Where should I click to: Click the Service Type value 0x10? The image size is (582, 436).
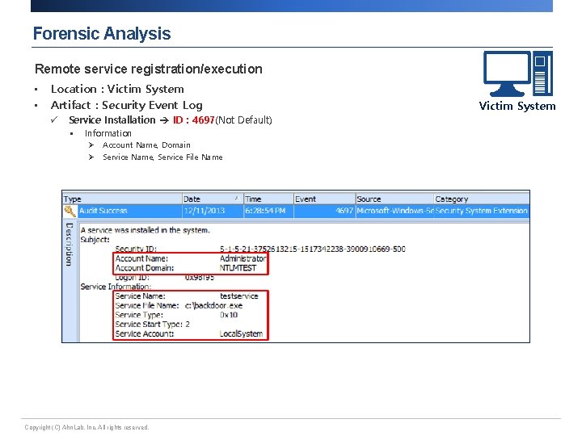[x=229, y=315]
